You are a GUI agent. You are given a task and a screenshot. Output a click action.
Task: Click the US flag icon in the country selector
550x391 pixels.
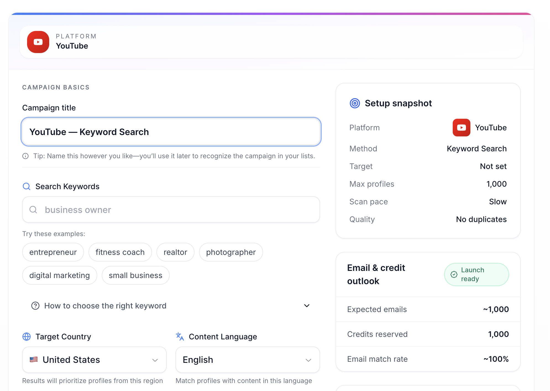point(34,360)
